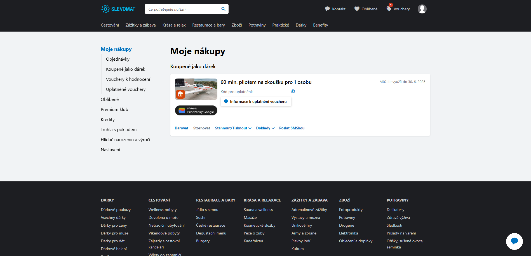
Task: Click Poslat SMSkou link
Action: [292, 128]
